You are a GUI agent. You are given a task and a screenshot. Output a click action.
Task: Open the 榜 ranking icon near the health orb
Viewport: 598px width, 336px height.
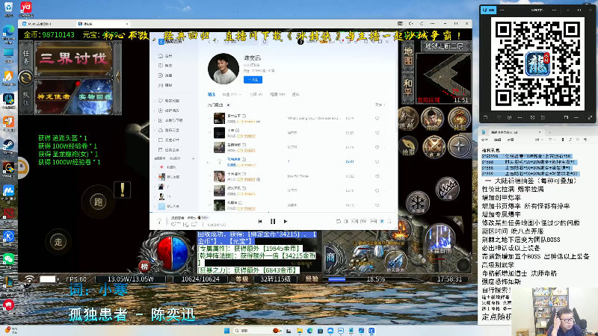(144, 267)
